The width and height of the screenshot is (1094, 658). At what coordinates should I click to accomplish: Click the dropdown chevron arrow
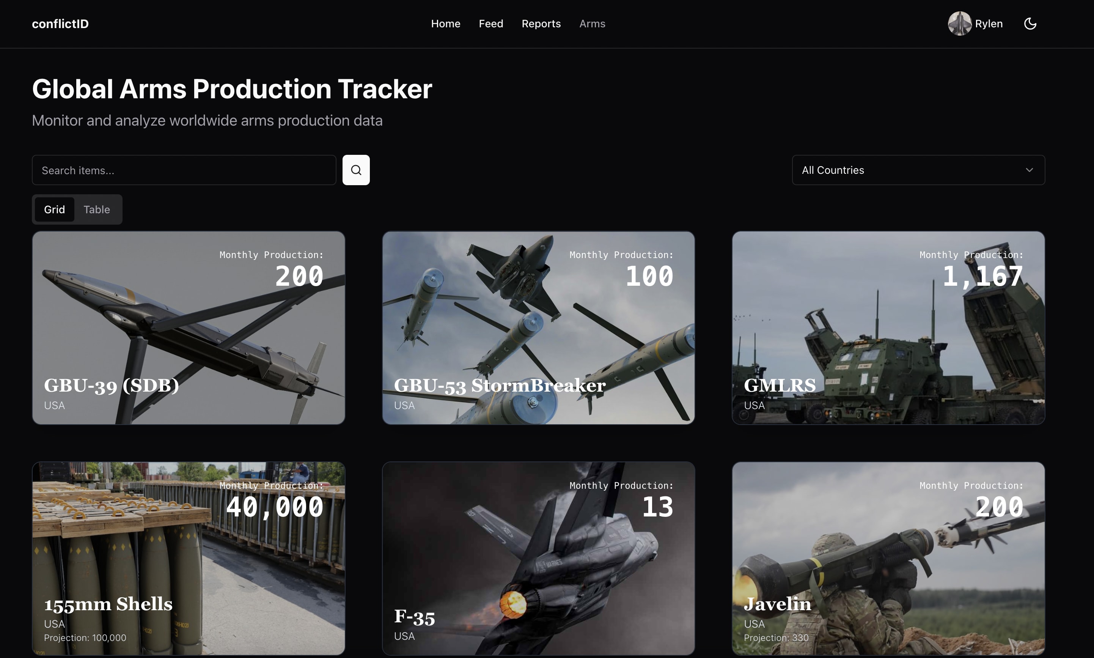[1029, 170]
